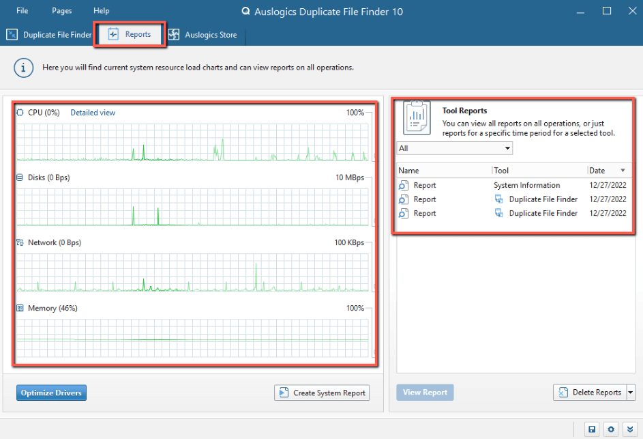Click the Disks activity chart
The height and width of the screenshot is (439, 643).
point(193,208)
